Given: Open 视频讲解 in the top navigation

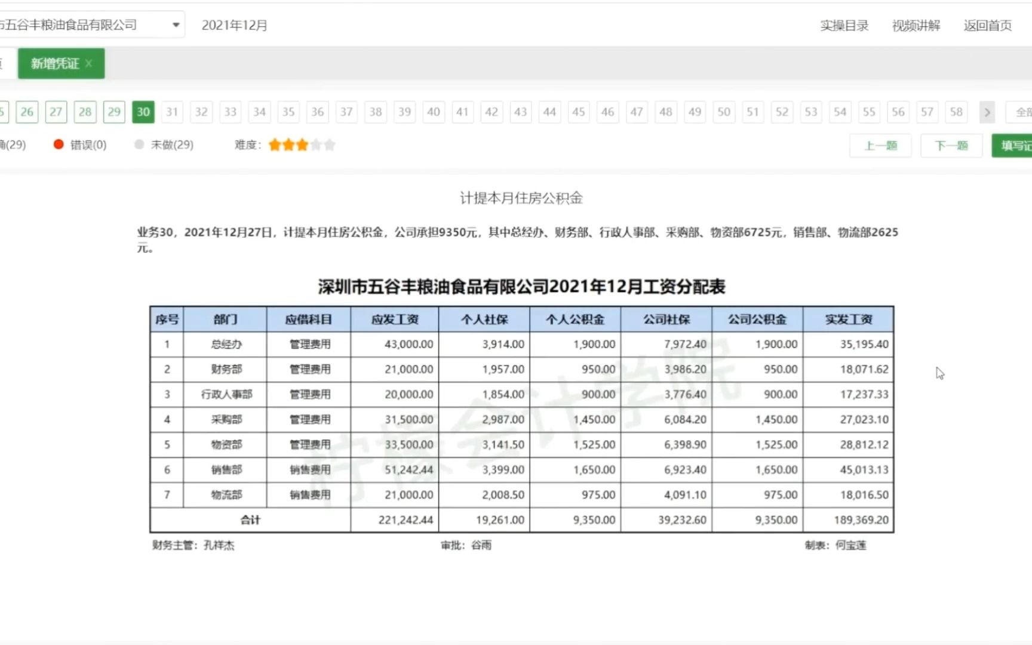Looking at the screenshot, I should (x=916, y=25).
